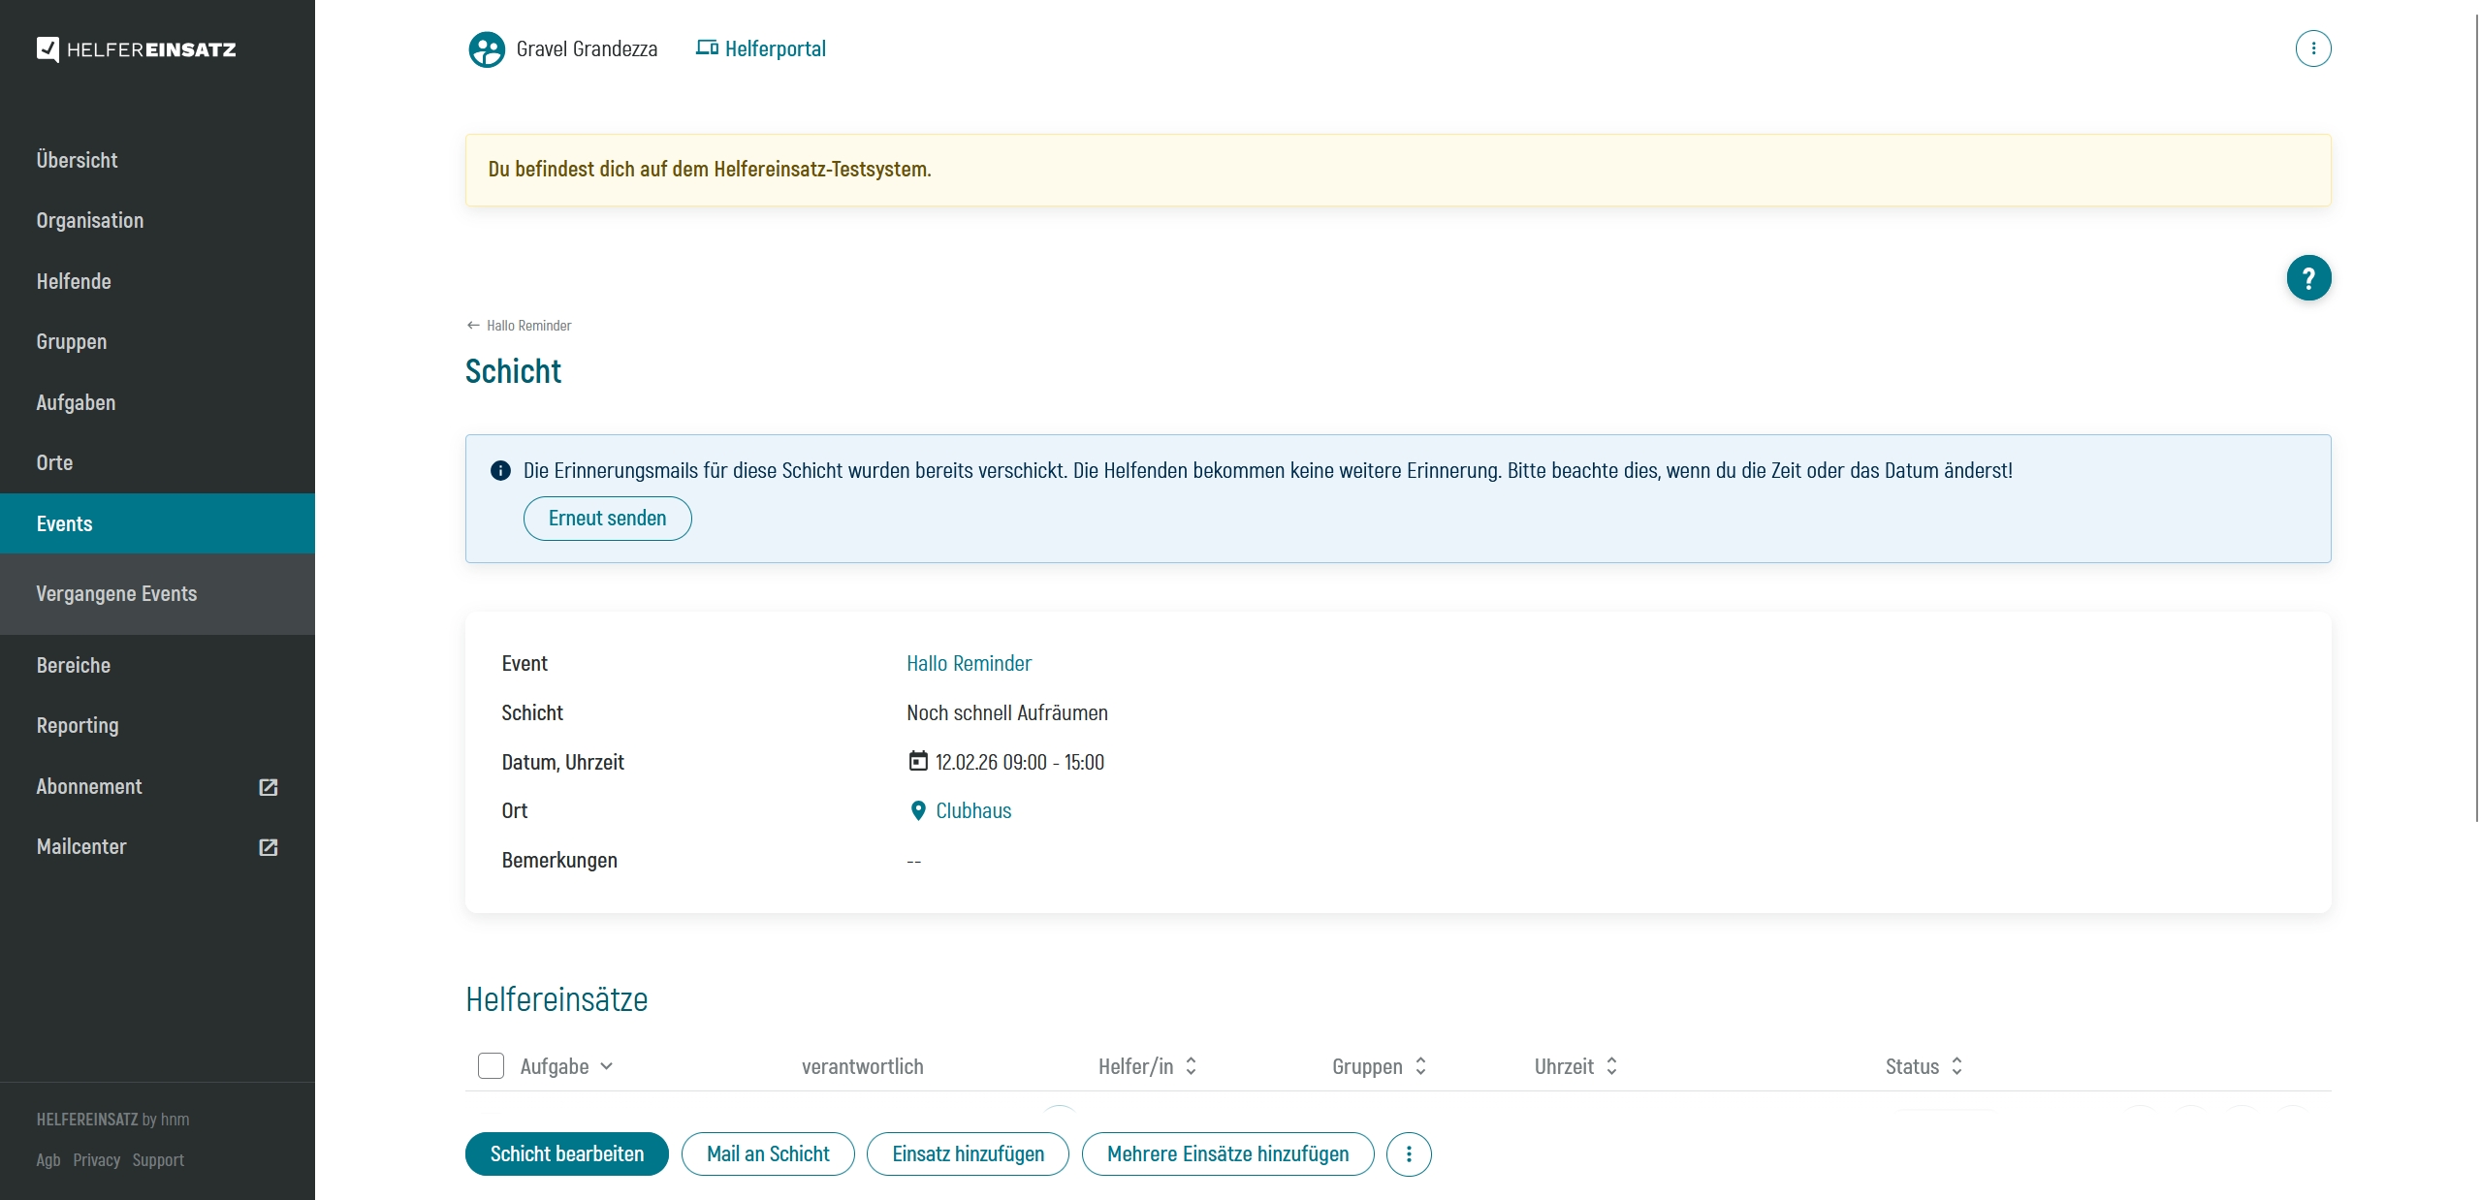2481x1200 pixels.
Task: Click the help question mark button
Action: 2307,279
